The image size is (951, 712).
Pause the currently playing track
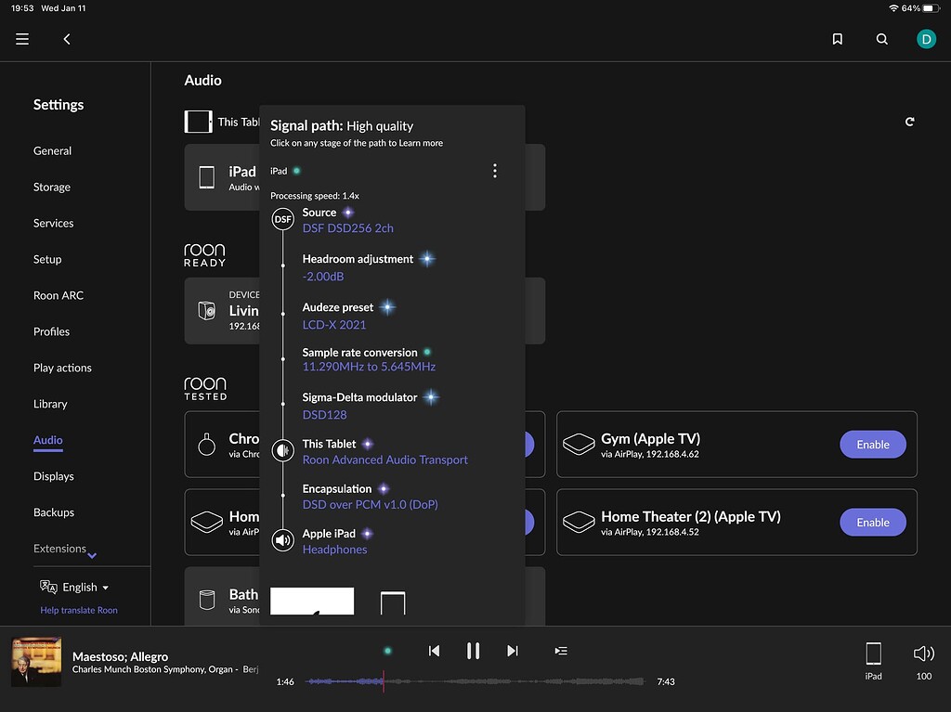474,651
